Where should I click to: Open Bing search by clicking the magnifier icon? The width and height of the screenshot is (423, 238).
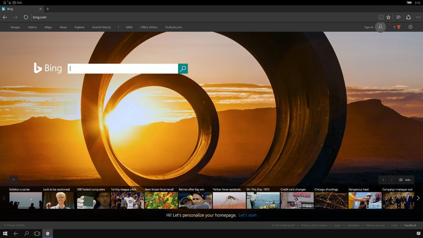(x=183, y=68)
